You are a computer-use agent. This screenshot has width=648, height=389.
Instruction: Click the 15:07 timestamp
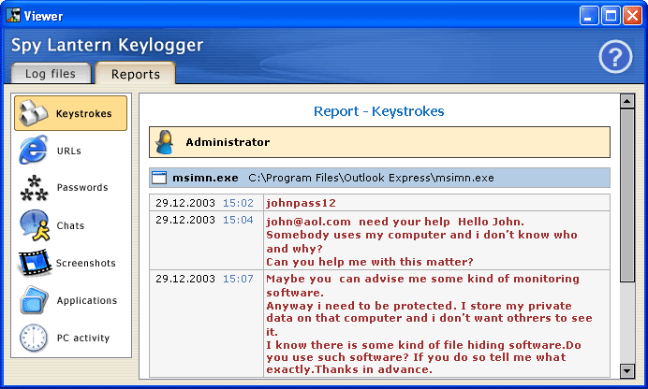(x=238, y=279)
